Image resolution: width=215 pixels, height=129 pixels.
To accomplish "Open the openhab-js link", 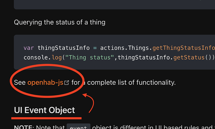I will [45, 83].
